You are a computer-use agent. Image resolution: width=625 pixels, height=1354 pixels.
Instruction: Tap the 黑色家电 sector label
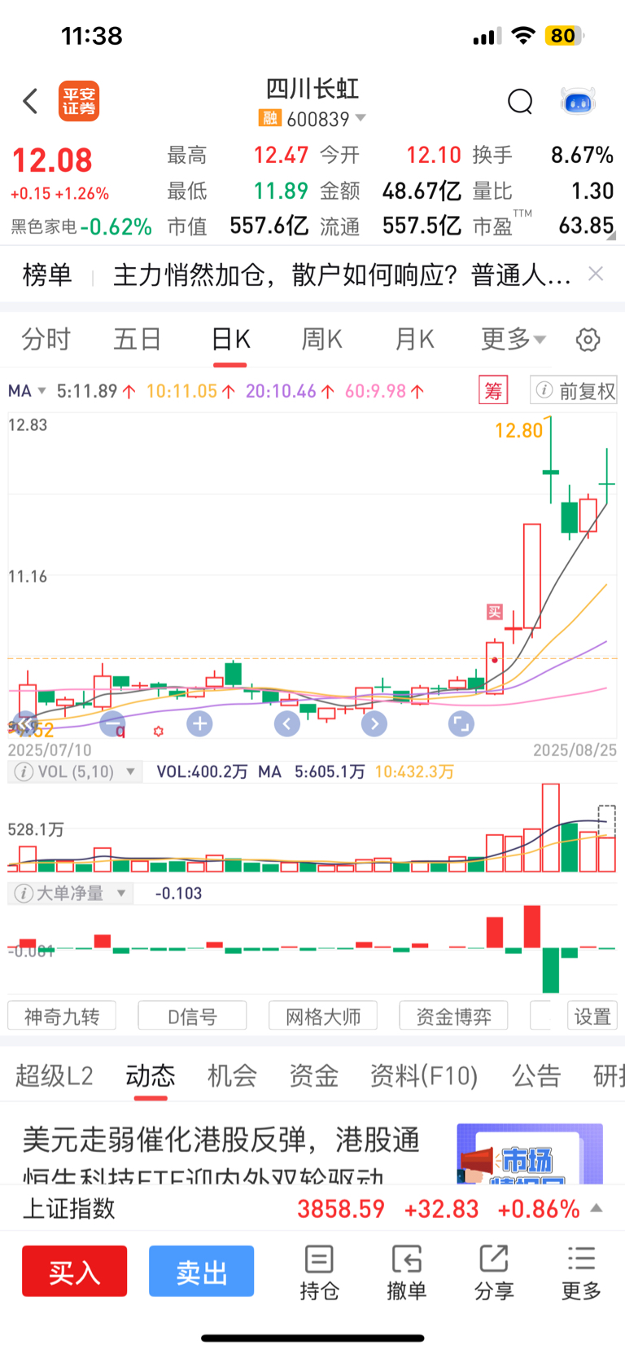(45, 226)
